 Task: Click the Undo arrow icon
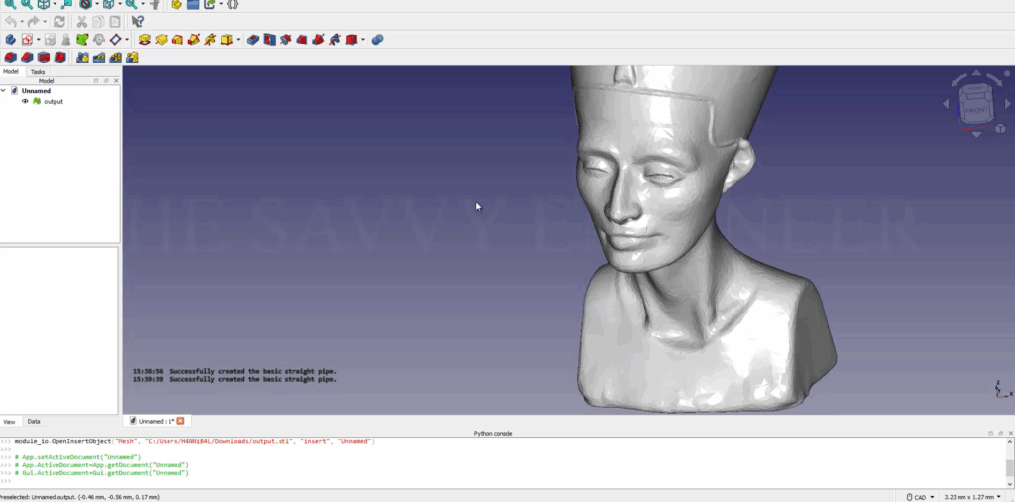coord(11,21)
